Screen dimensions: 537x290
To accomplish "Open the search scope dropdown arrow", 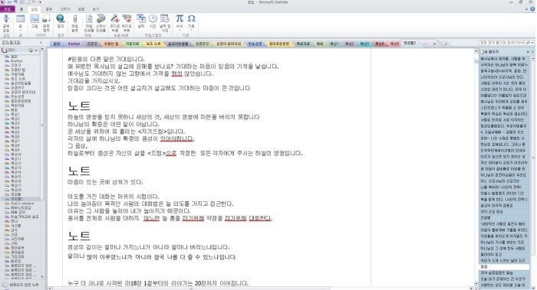I will [x=533, y=43].
